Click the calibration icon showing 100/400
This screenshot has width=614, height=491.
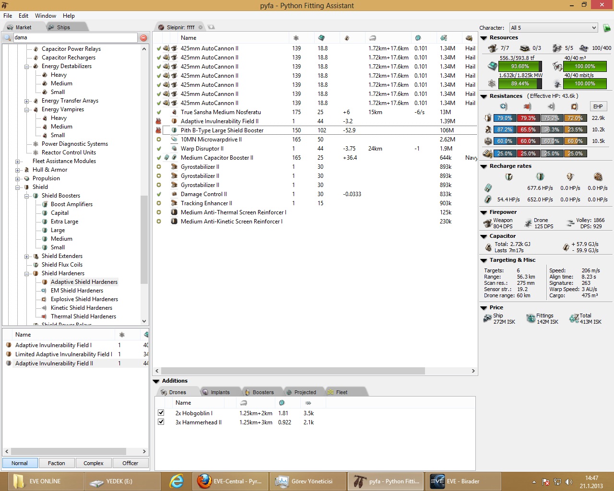pyautogui.click(x=584, y=48)
